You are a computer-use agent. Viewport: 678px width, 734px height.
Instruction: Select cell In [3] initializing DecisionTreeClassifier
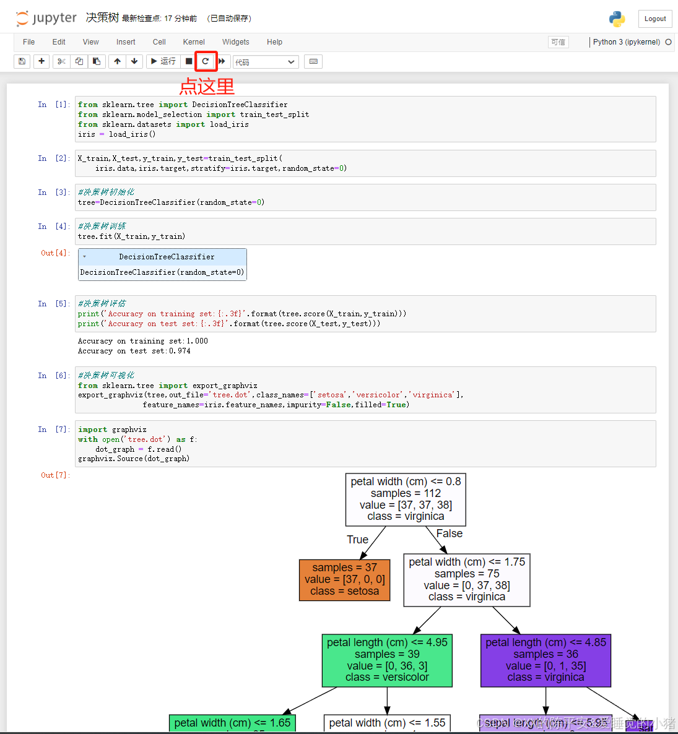click(365, 197)
